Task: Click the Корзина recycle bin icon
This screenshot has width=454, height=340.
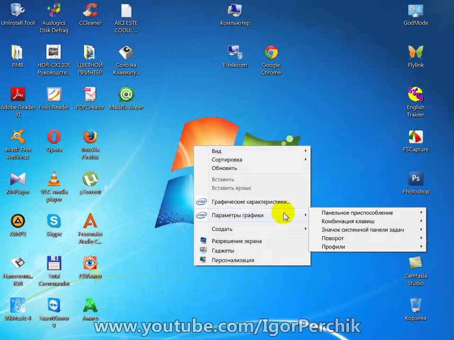Action: (x=416, y=306)
